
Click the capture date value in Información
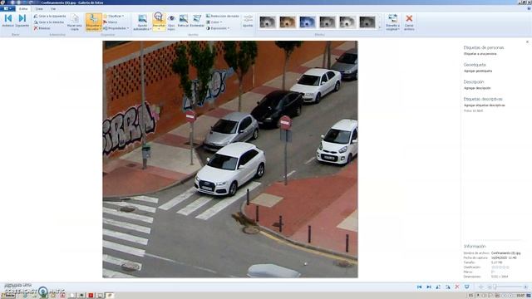click(504, 257)
